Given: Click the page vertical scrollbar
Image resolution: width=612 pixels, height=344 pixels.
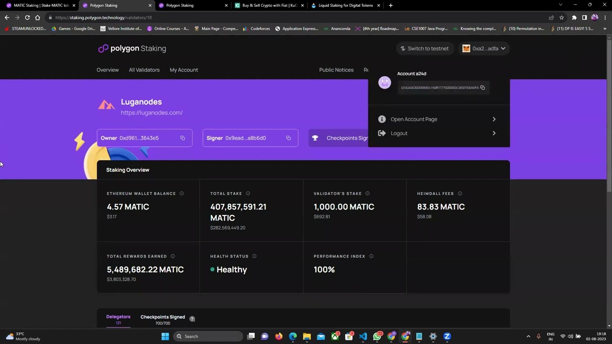Looking at the screenshot, I should (609, 115).
